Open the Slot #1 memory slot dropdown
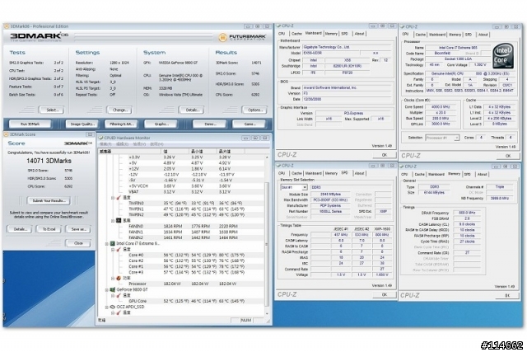The height and width of the screenshot is (352, 527). 305,187
